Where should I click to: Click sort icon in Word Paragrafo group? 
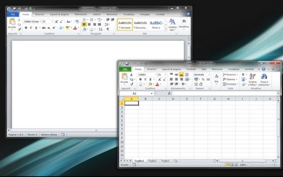[x=100, y=29]
